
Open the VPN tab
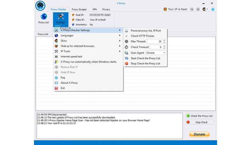tap(95, 9)
